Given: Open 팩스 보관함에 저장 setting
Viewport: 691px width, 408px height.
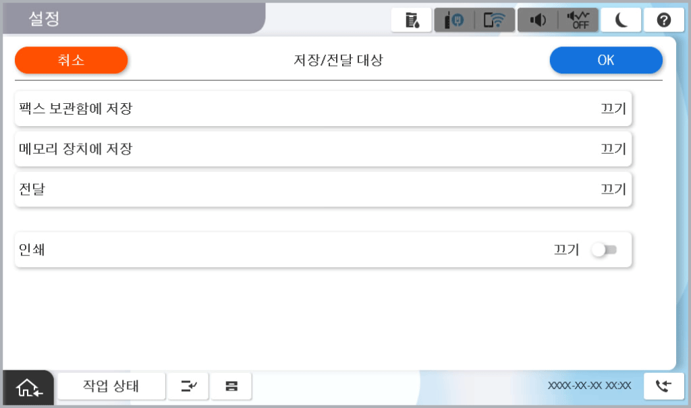Looking at the screenshot, I should 323,109.
